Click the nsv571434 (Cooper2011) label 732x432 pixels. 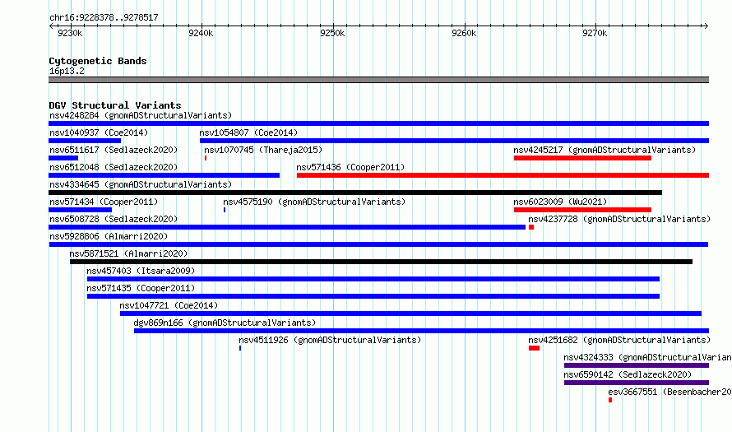click(104, 202)
